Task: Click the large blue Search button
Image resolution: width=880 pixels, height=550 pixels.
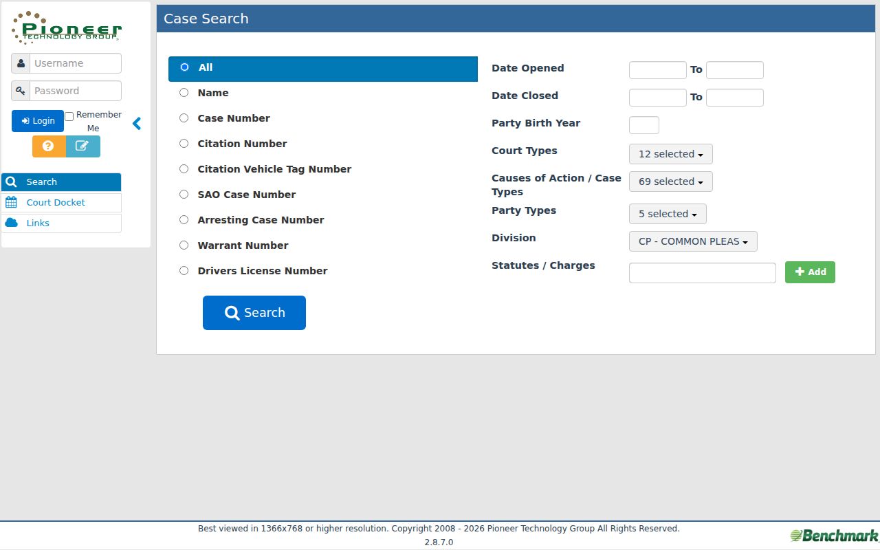Action: (x=254, y=313)
